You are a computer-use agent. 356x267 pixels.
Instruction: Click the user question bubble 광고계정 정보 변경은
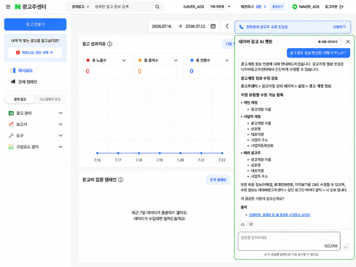point(318,53)
